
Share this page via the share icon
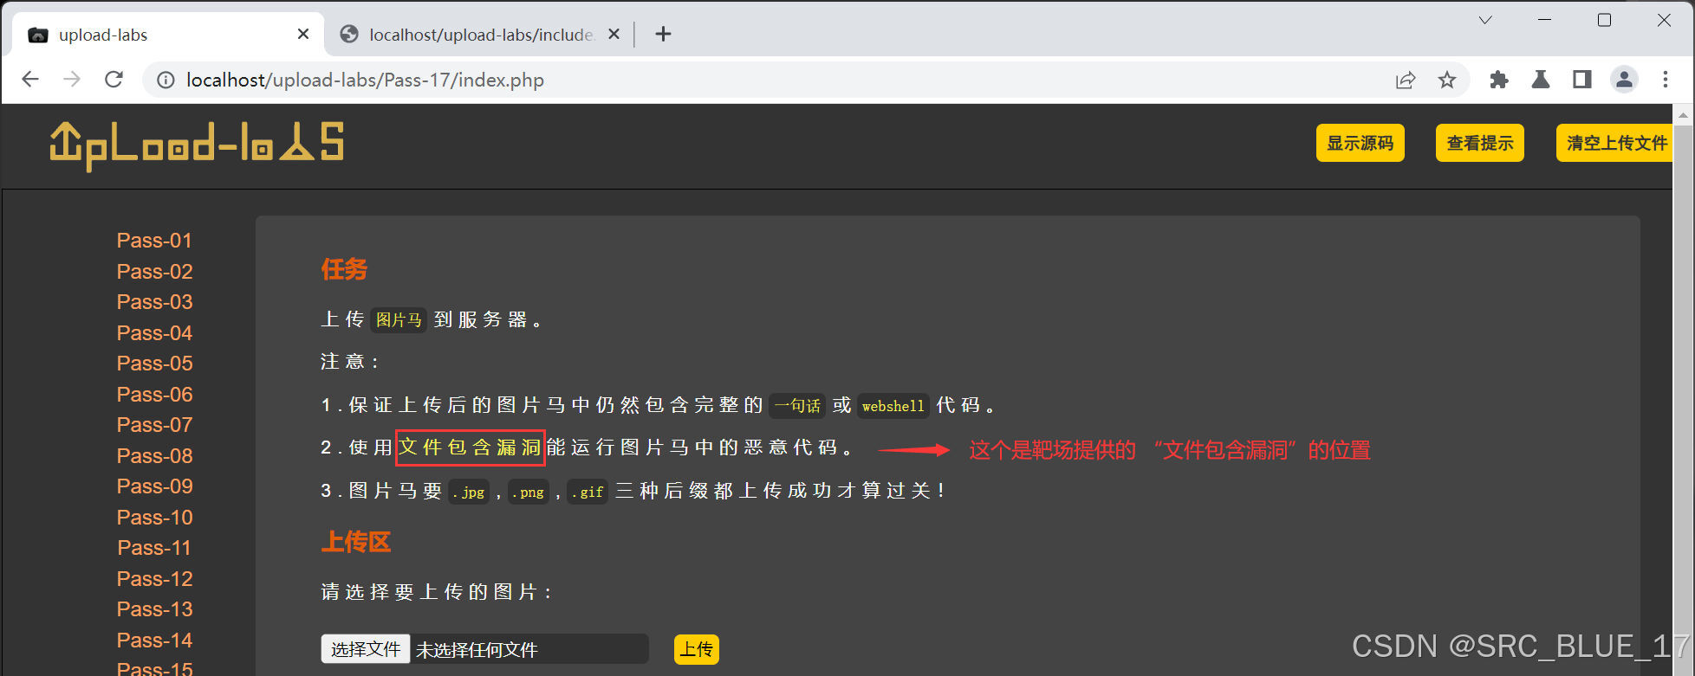pyautogui.click(x=1406, y=80)
